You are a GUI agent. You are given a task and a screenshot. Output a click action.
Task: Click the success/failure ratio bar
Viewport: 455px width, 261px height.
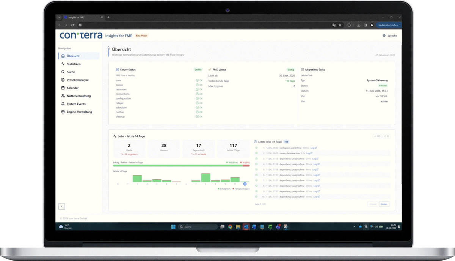(181, 165)
